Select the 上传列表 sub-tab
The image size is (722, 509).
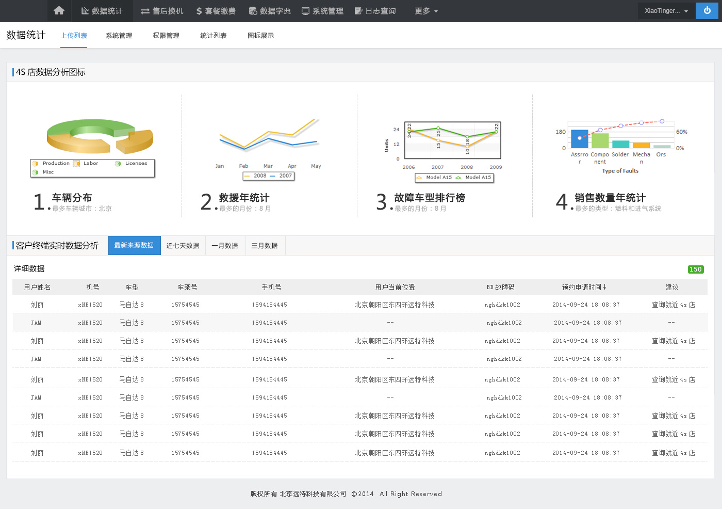(x=74, y=36)
